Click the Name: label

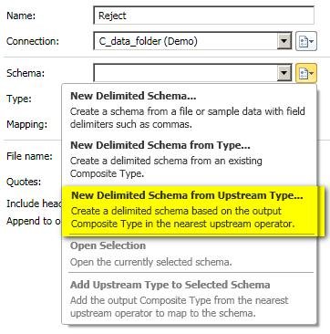pos(21,16)
